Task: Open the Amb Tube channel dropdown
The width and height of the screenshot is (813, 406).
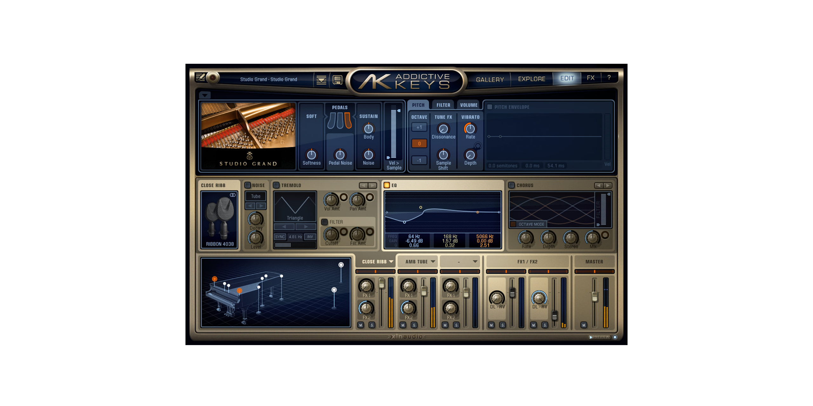Action: click(x=433, y=262)
